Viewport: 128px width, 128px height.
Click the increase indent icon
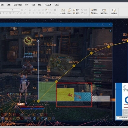(43, 10)
